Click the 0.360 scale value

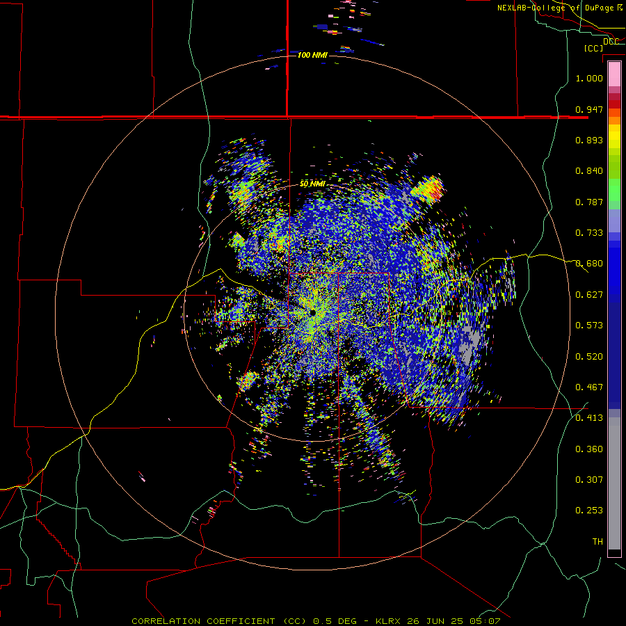589,449
